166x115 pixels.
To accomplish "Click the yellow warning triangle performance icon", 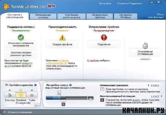I will 62,37.
